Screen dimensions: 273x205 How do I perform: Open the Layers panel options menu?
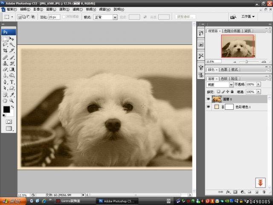pyautogui.click(x=269, y=79)
